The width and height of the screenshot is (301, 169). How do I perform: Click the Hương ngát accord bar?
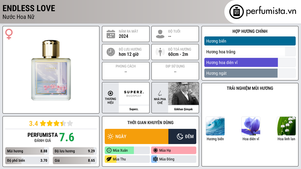[250, 73]
